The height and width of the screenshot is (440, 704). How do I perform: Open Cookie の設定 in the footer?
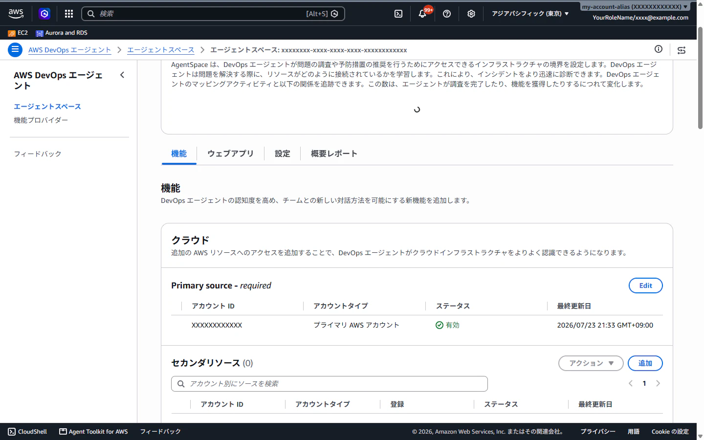coord(670,432)
